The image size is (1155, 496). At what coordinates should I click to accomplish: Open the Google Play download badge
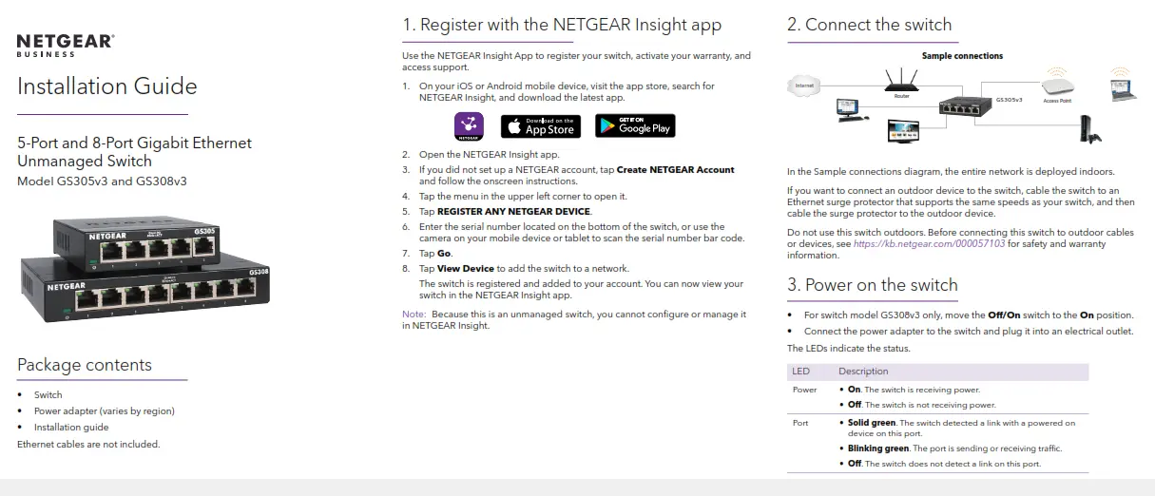click(635, 126)
